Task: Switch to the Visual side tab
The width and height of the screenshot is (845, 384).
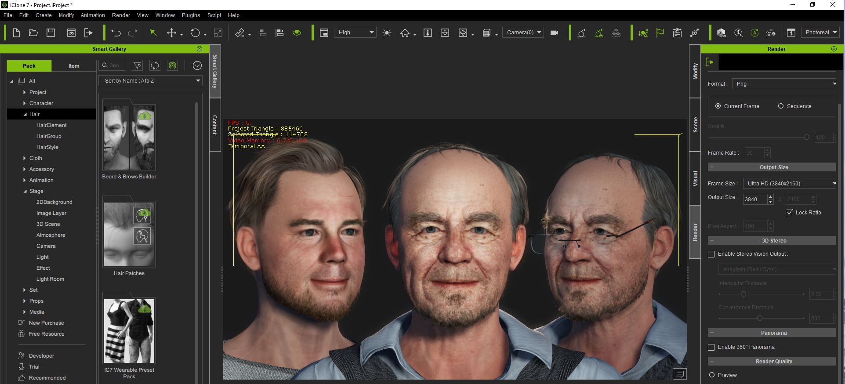Action: [695, 178]
